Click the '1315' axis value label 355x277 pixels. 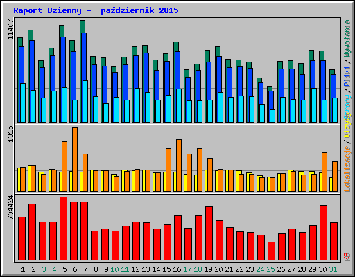pyautogui.click(x=10, y=134)
